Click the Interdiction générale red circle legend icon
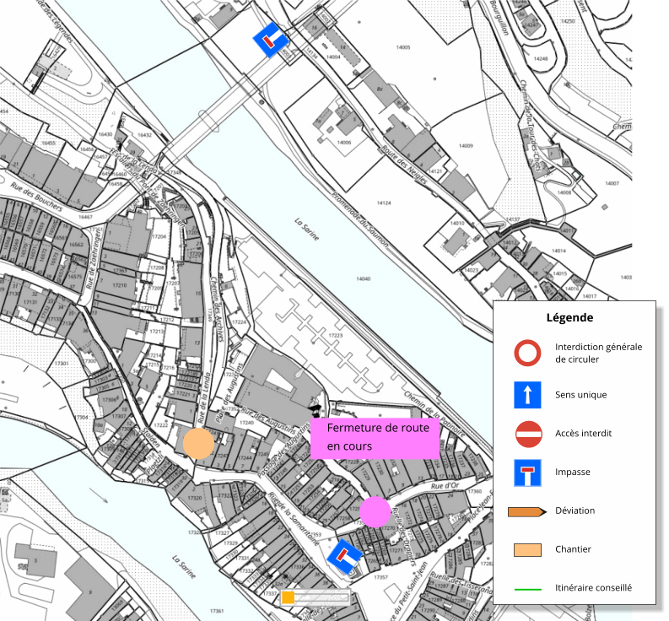This screenshot has height=621, width=669. (x=527, y=353)
